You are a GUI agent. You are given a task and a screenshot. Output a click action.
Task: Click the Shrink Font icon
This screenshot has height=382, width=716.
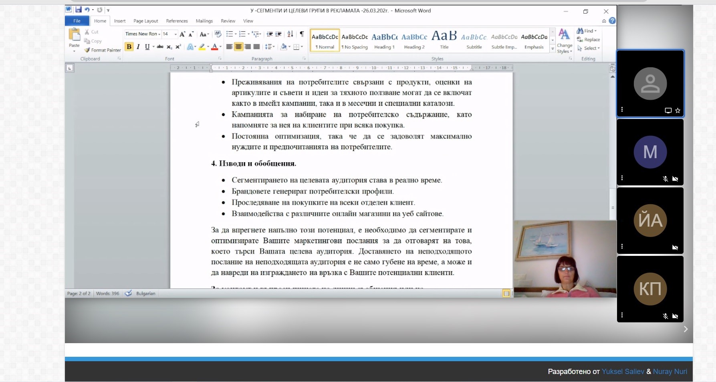point(191,34)
